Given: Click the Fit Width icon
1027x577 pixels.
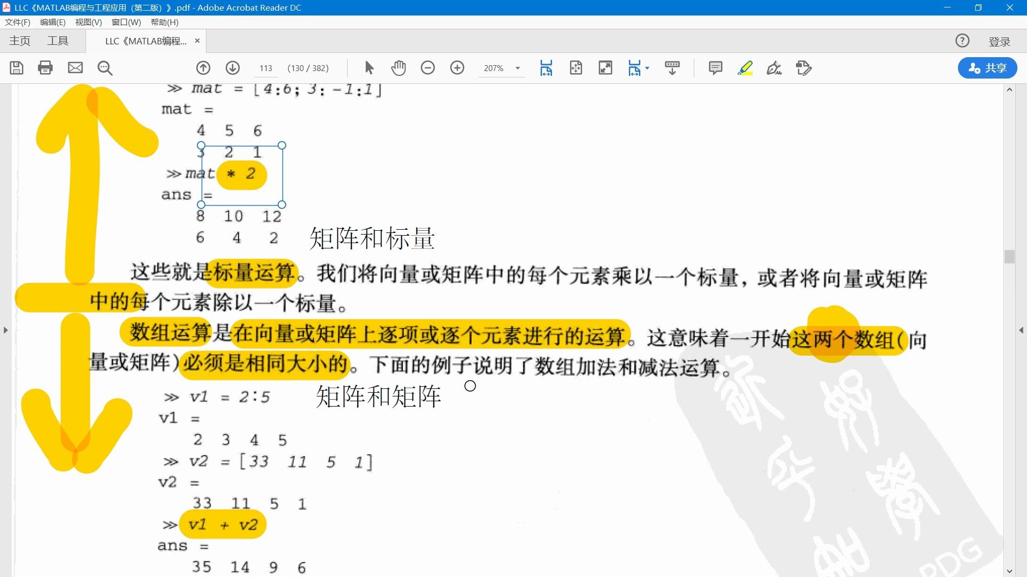Looking at the screenshot, I should [546, 68].
